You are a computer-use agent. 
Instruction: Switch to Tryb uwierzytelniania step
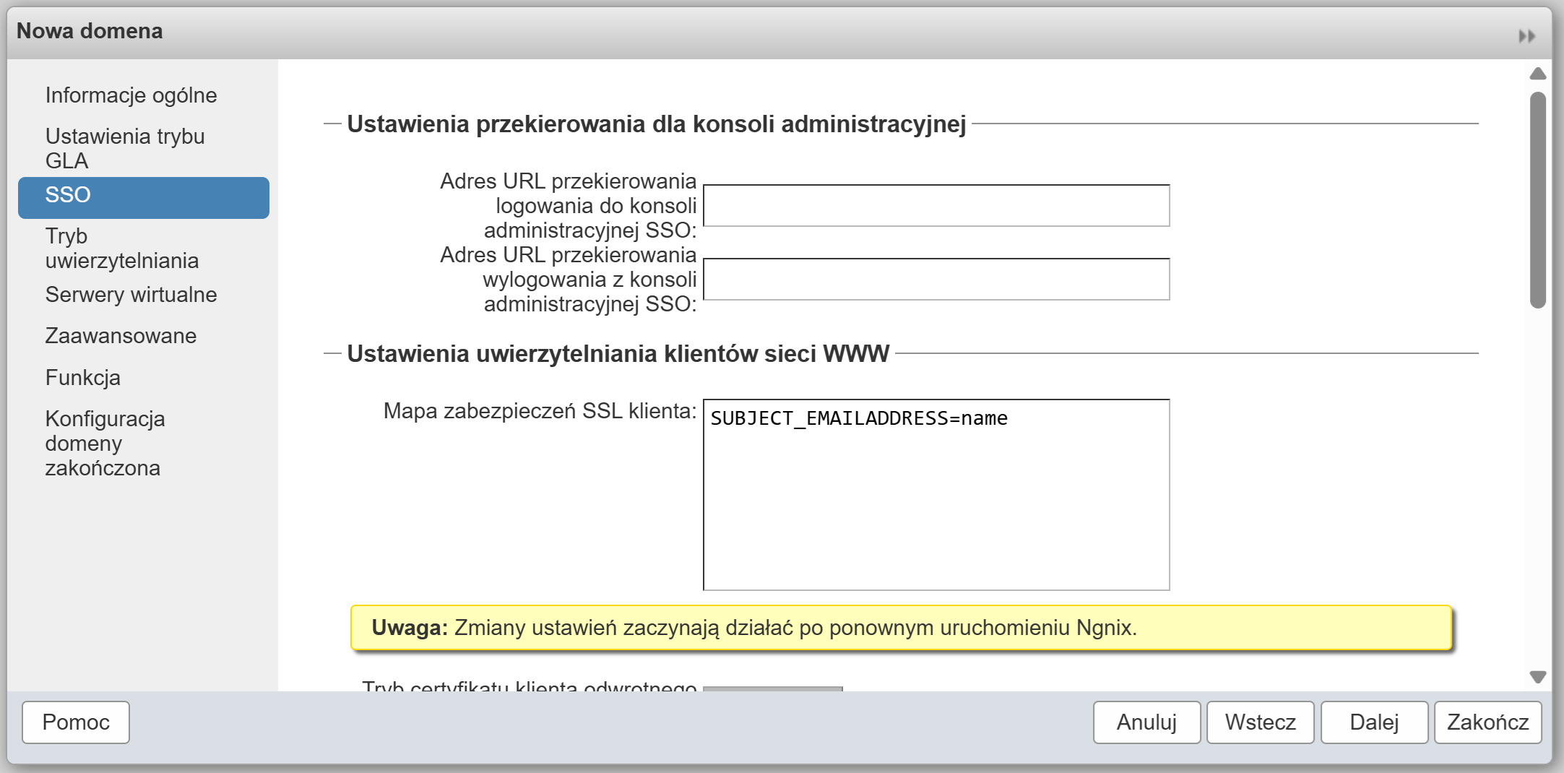click(x=121, y=248)
